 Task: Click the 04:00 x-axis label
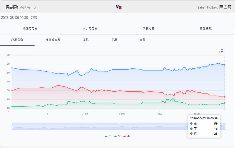coord(85,114)
